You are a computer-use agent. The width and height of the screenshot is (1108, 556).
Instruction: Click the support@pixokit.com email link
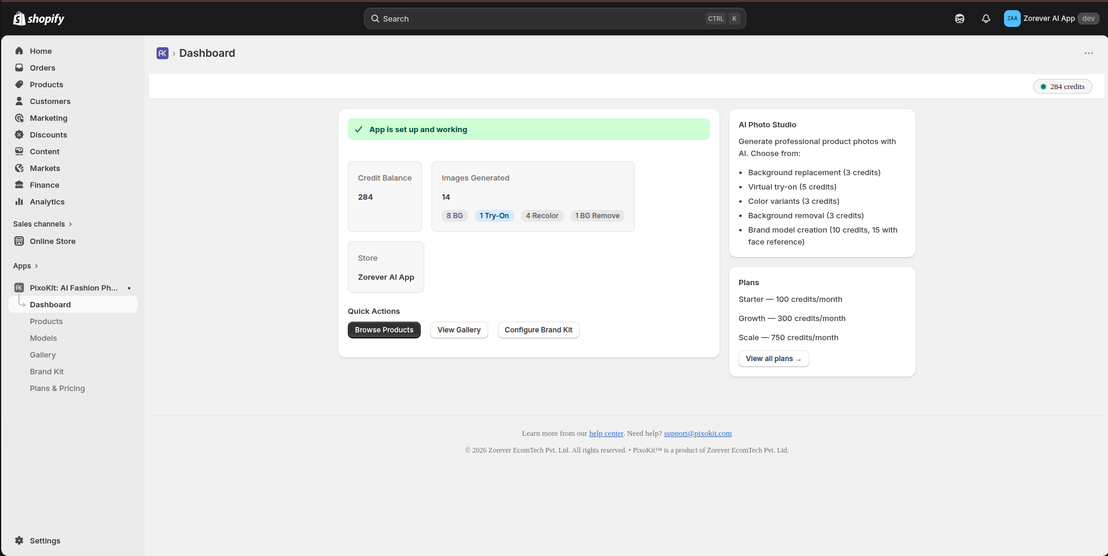(697, 433)
